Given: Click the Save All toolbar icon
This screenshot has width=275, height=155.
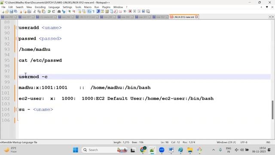Looking at the screenshot, I should click(x=15, y=12).
